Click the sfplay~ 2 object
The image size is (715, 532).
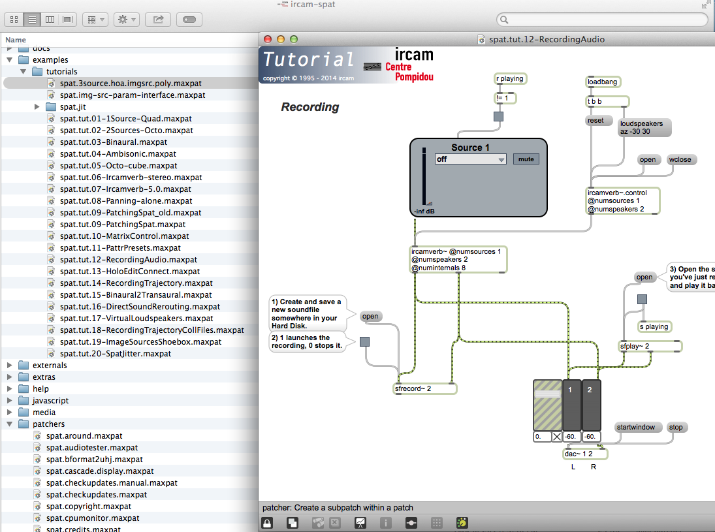click(650, 346)
